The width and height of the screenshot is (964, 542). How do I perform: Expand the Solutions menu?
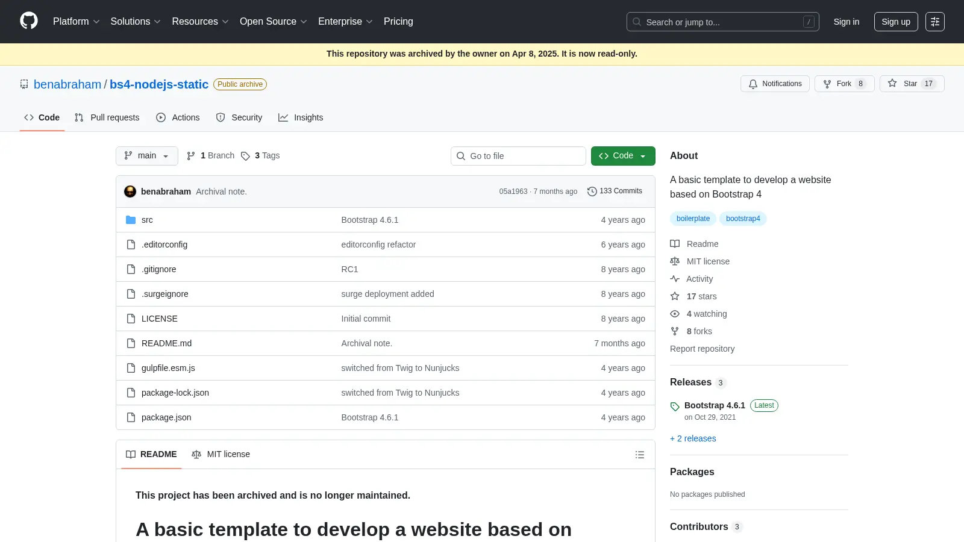pos(136,22)
